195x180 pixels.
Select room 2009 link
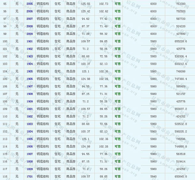pos(30,34)
